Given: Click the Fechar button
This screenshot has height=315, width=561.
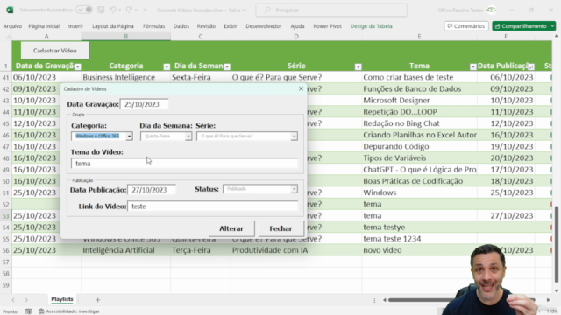Looking at the screenshot, I should click(280, 228).
